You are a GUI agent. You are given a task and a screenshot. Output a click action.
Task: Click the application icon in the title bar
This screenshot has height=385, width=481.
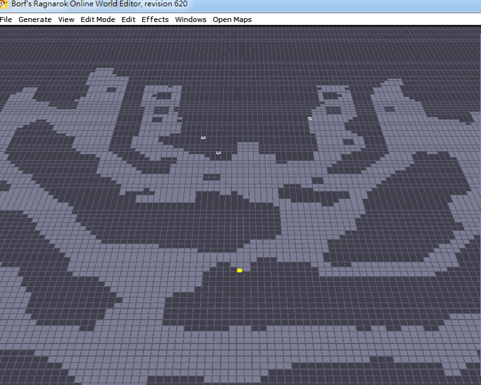coord(4,4)
